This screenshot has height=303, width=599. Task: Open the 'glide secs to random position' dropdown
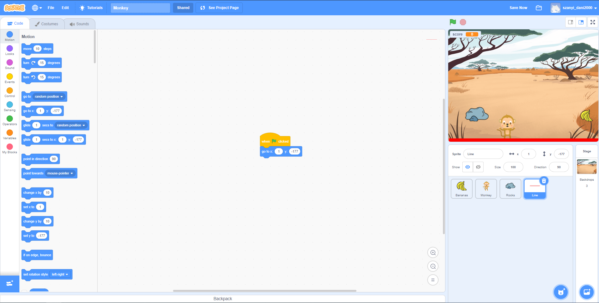click(x=71, y=125)
